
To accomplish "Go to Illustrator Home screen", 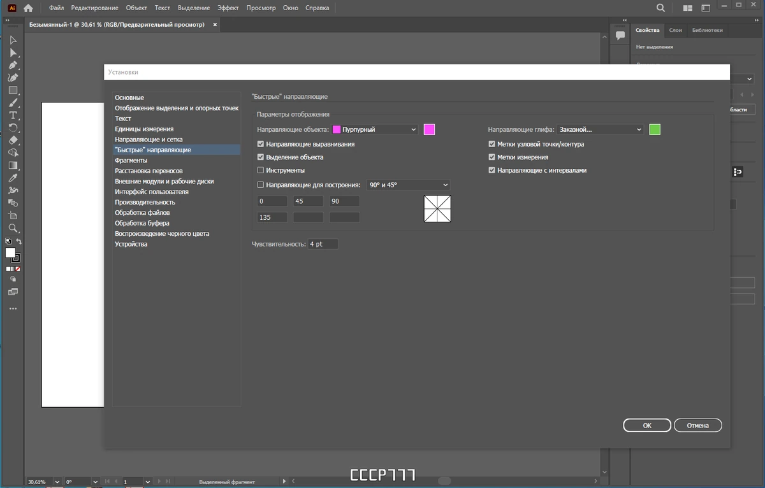I will click(28, 8).
